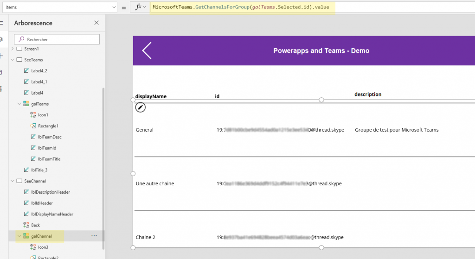Click the description column header
Viewport: 475px width, 259px height.
[x=368, y=95]
